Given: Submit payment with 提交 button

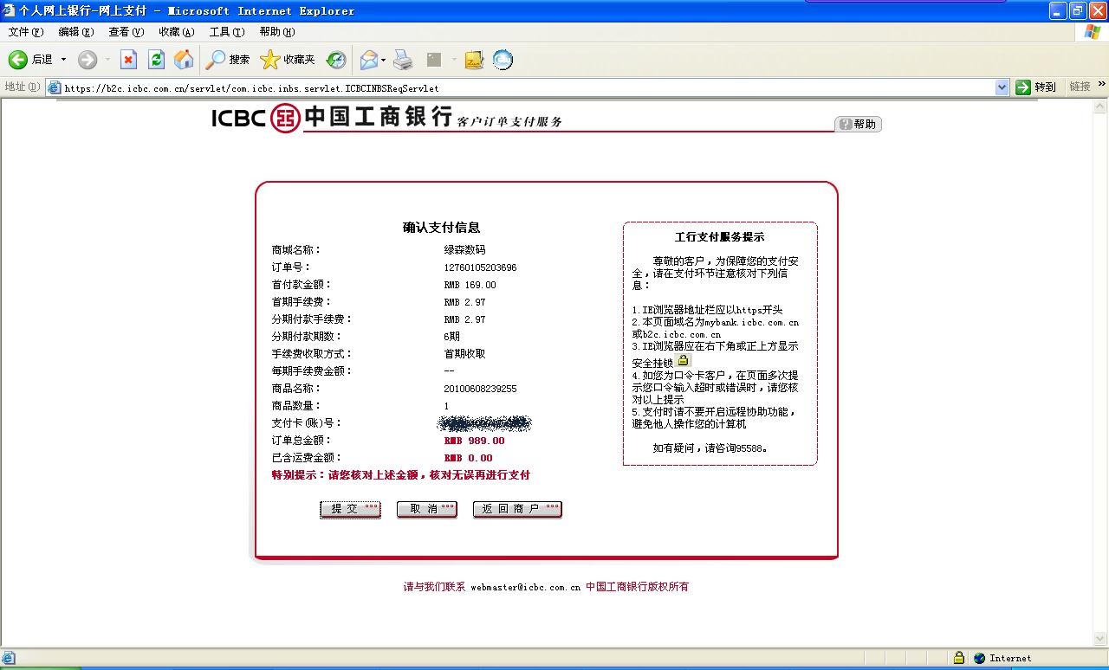Looking at the screenshot, I should click(x=351, y=509).
